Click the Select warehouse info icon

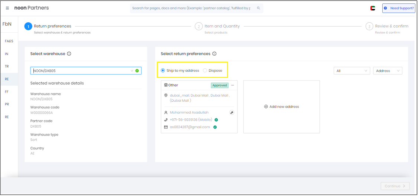pyautogui.click(x=69, y=54)
